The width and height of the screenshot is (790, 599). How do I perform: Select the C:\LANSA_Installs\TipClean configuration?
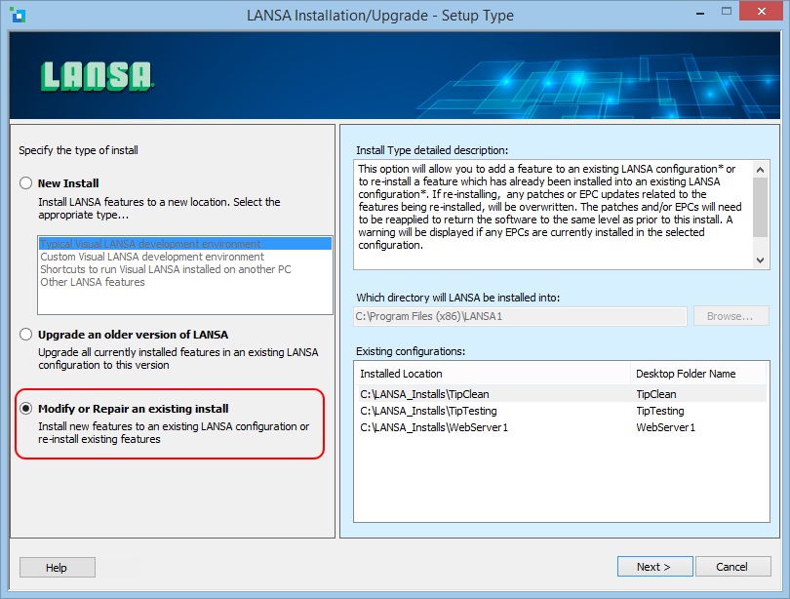point(561,394)
